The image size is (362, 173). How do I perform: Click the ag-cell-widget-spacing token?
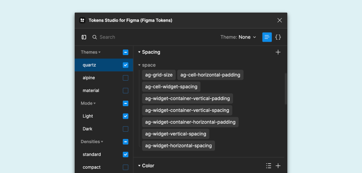coord(171,86)
